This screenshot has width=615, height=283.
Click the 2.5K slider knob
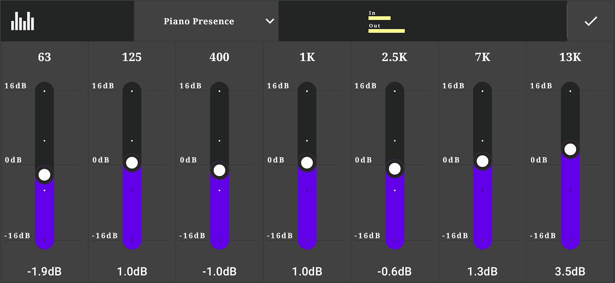395,169
